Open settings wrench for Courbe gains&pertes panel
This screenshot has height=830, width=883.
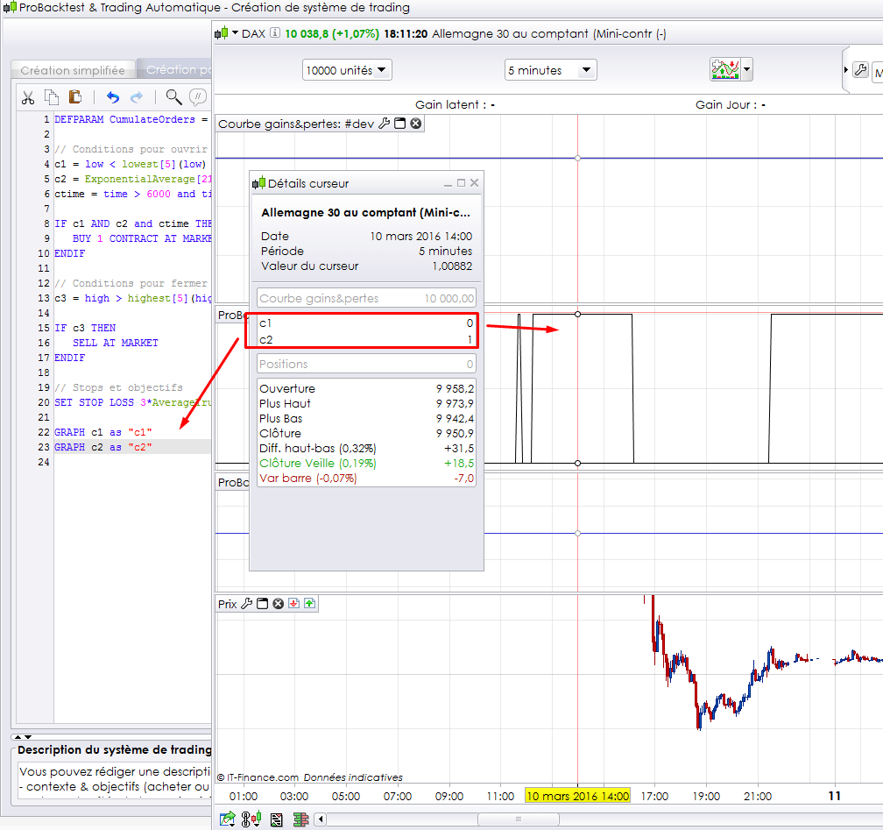[384, 124]
